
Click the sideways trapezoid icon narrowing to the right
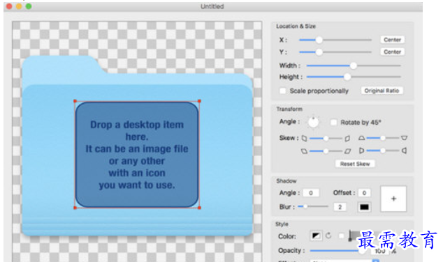361,151
